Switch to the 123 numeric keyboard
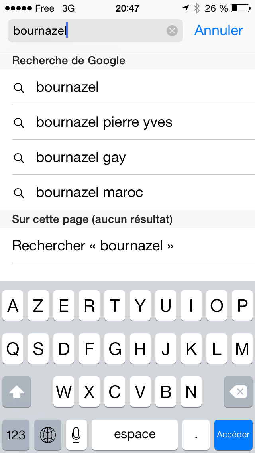255x453 pixels. [16, 434]
